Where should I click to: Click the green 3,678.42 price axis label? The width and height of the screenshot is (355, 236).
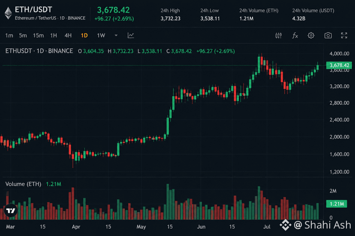339,65
